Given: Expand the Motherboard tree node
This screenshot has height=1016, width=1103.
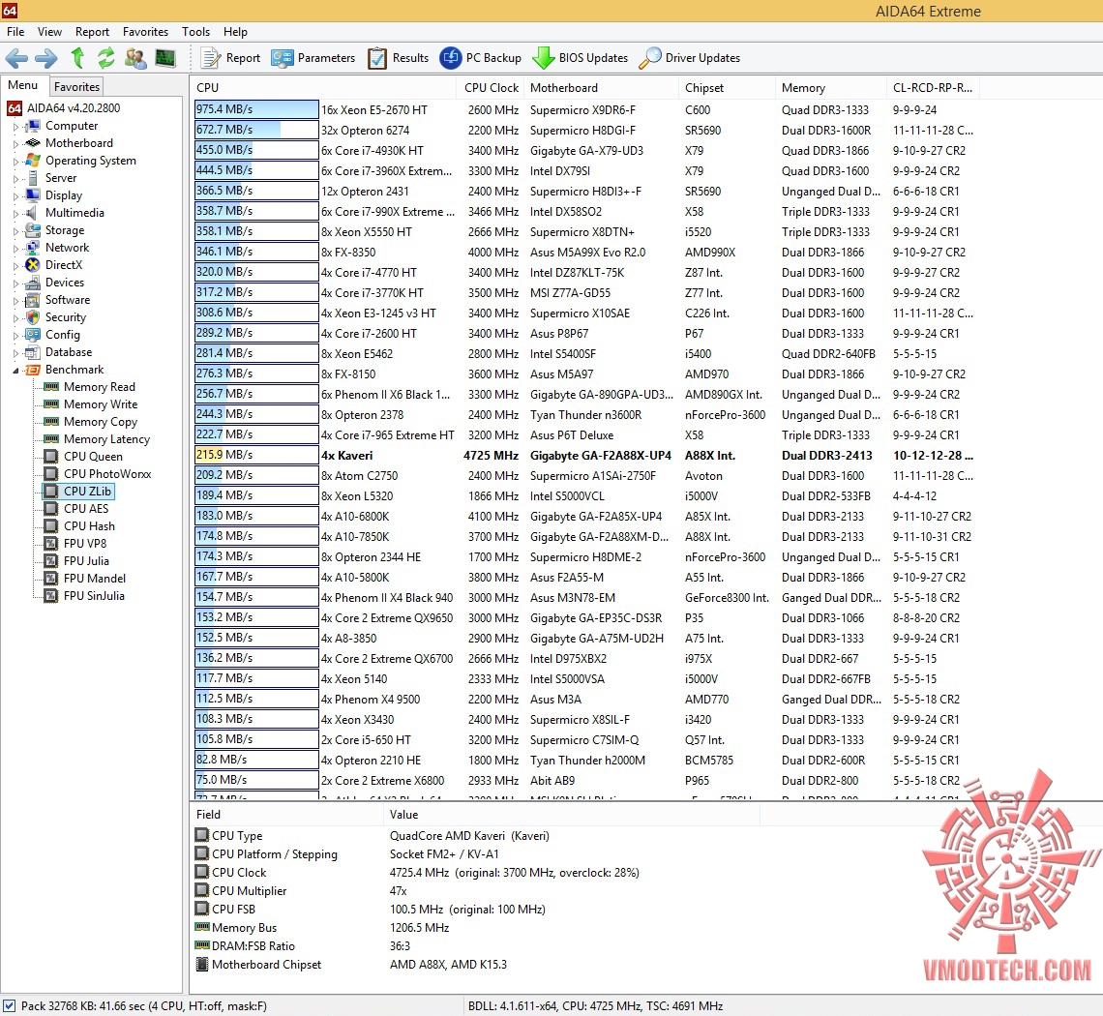Looking at the screenshot, I should click(15, 143).
